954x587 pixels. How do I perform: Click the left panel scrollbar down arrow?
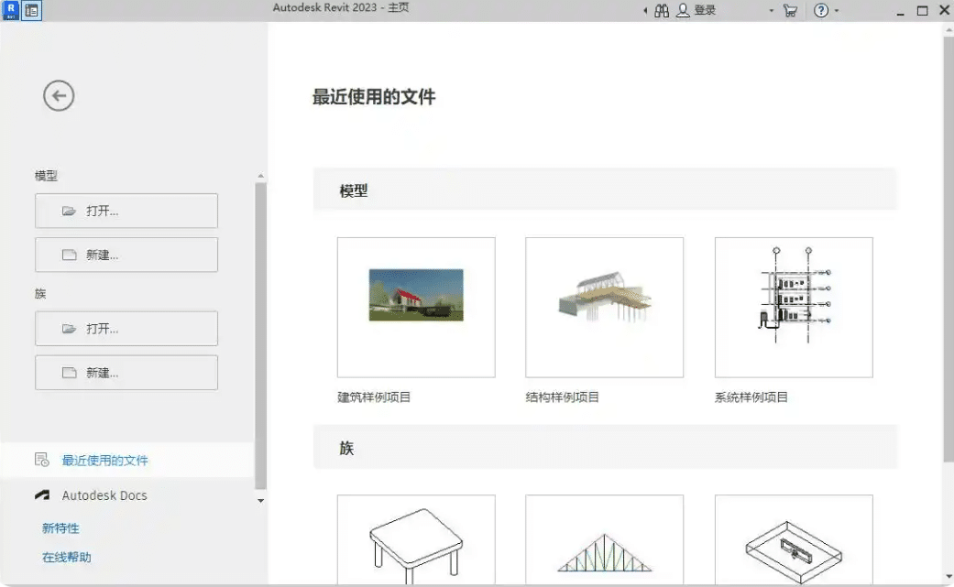point(260,501)
